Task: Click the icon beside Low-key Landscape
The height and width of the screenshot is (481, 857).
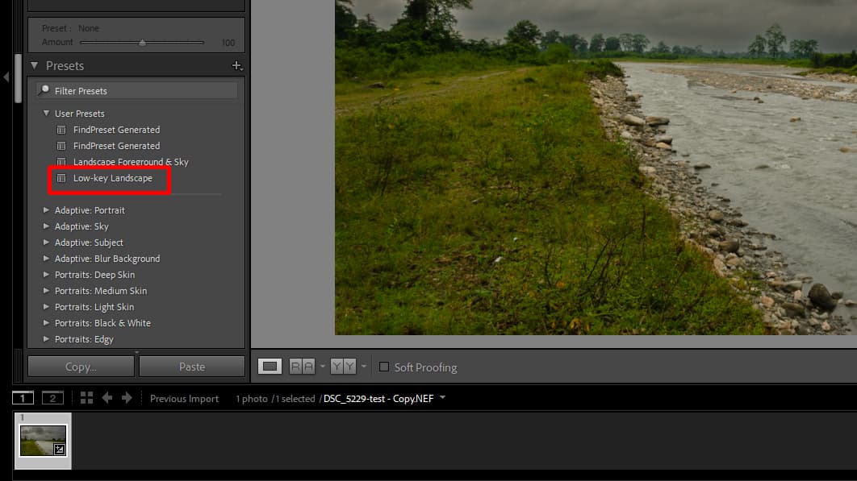Action: [x=61, y=178]
